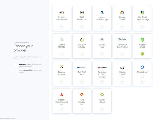This screenshot has height=120, width=153.
Task: Check AWS Gov Cloud selection circle
Action: 82,26
